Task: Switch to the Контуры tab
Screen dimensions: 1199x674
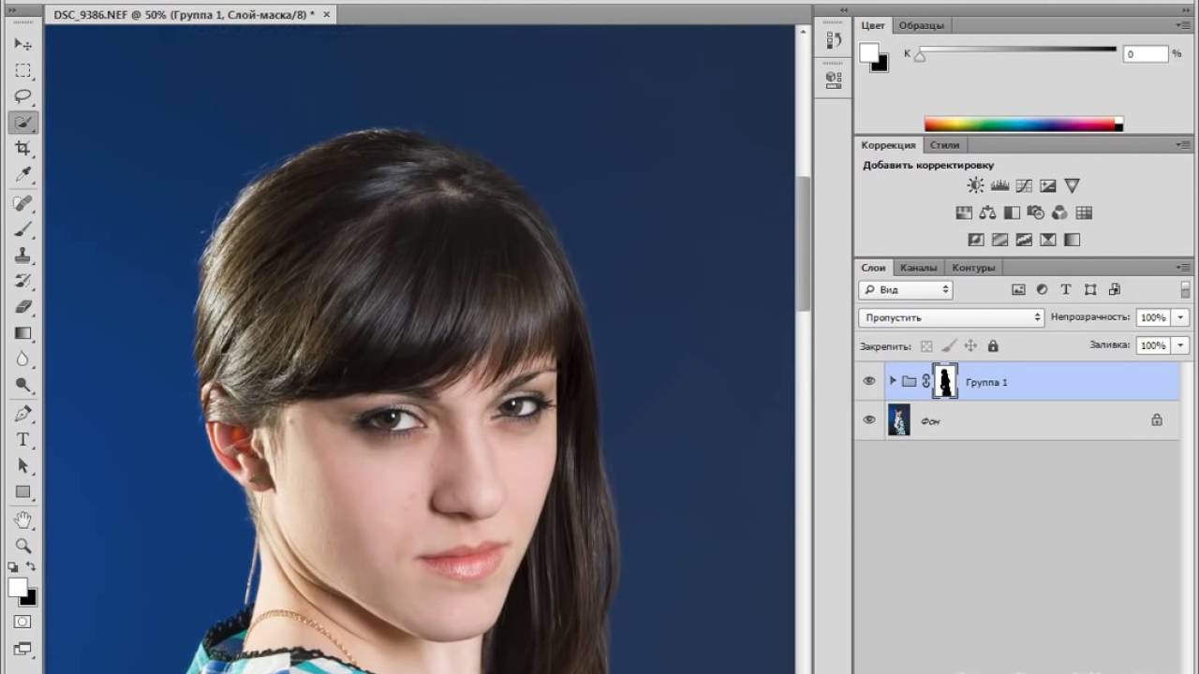Action: [x=973, y=268]
